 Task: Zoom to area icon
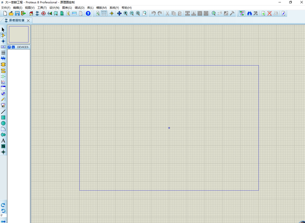coord(144,14)
